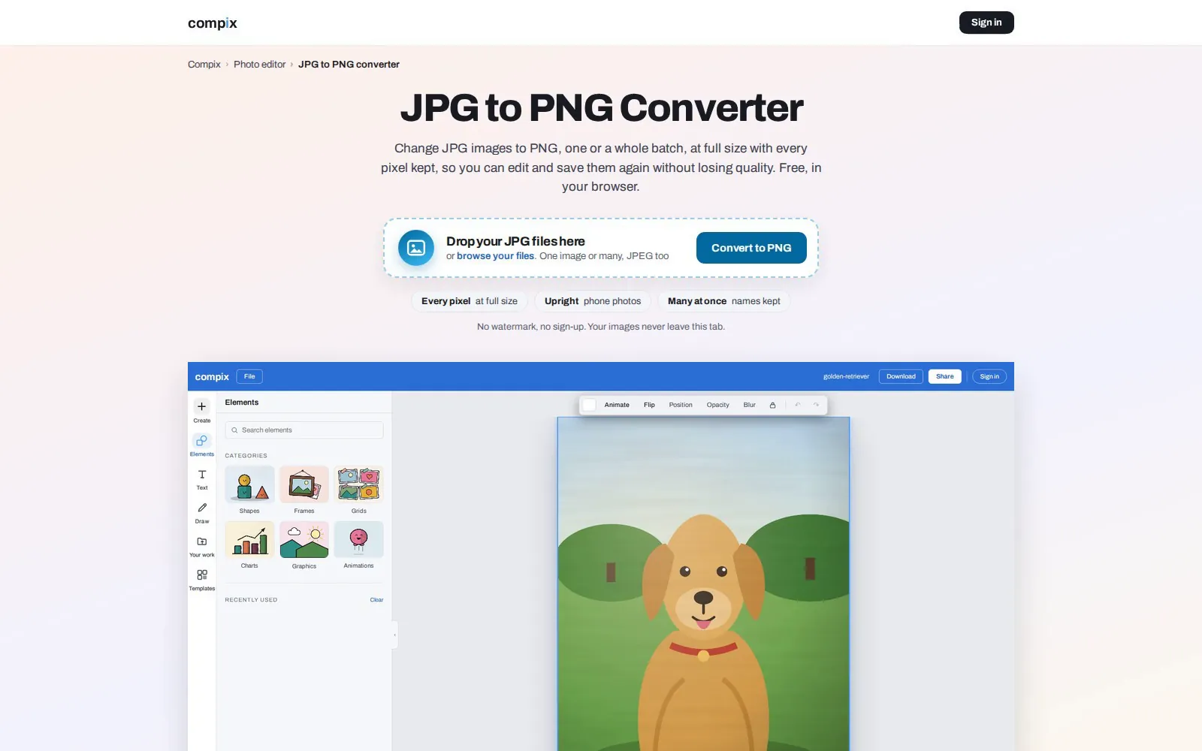Click the golden-retriever file name

846,376
